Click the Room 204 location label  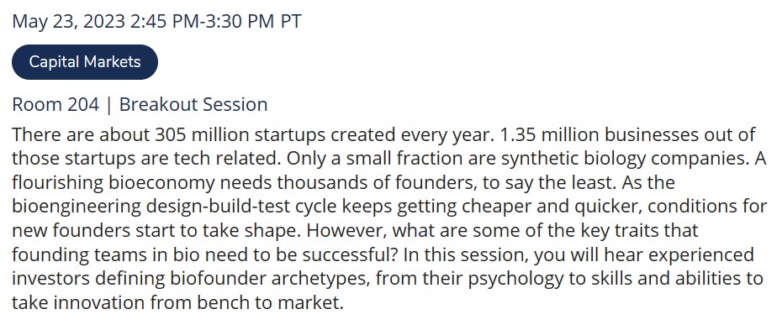55,105
